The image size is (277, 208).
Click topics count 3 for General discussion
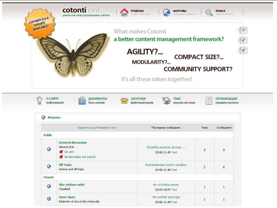205,150
